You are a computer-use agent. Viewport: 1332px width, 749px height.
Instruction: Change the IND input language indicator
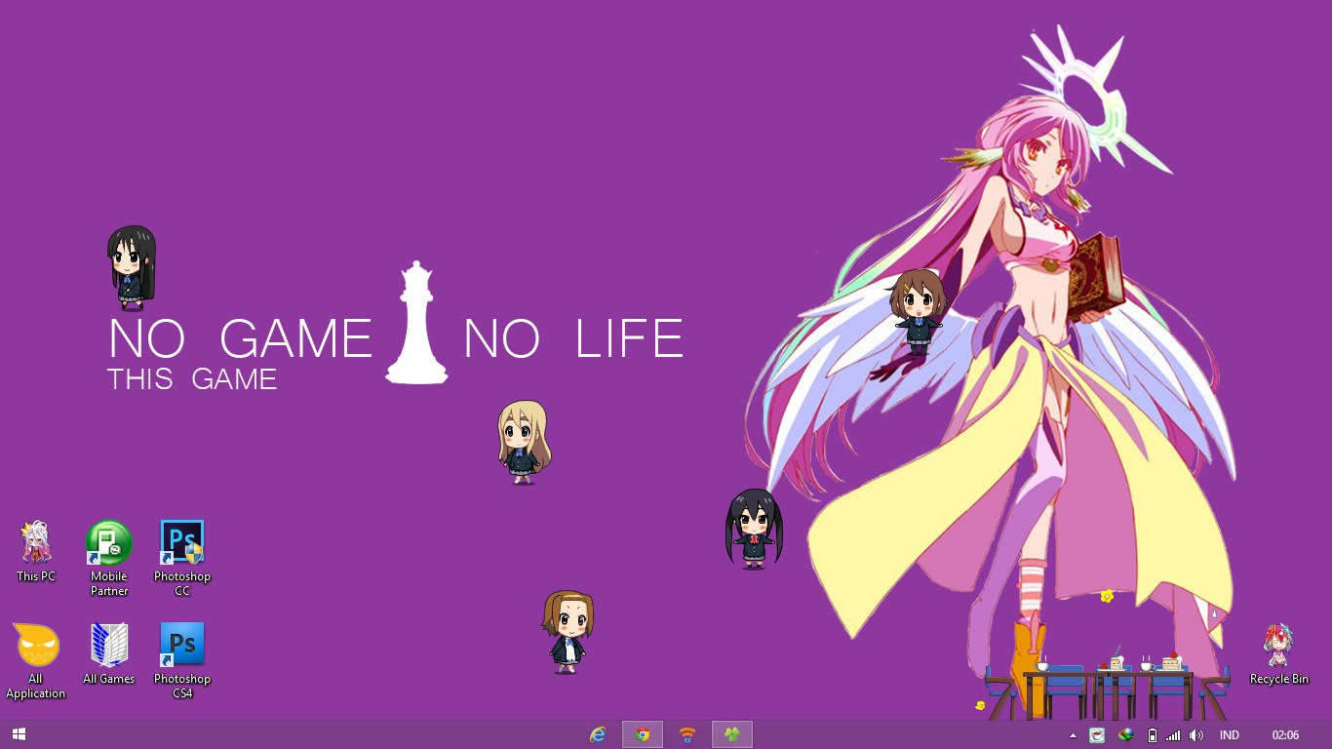point(1229,735)
